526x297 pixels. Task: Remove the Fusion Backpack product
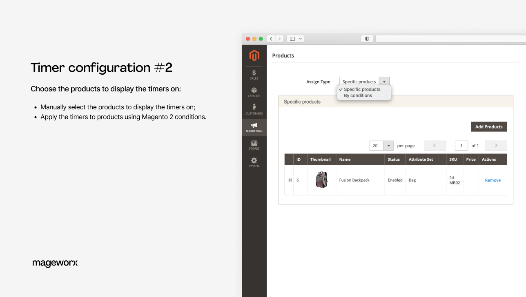[493, 180]
